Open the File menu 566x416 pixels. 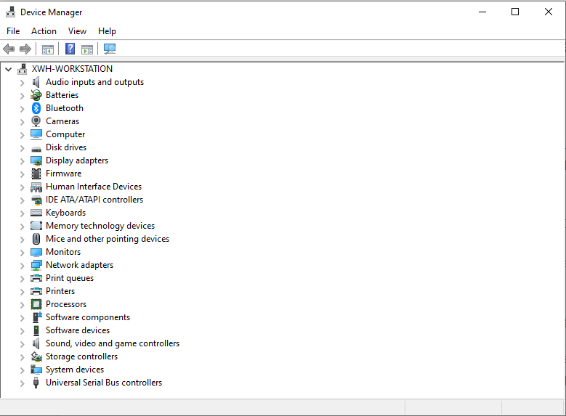[x=13, y=31]
